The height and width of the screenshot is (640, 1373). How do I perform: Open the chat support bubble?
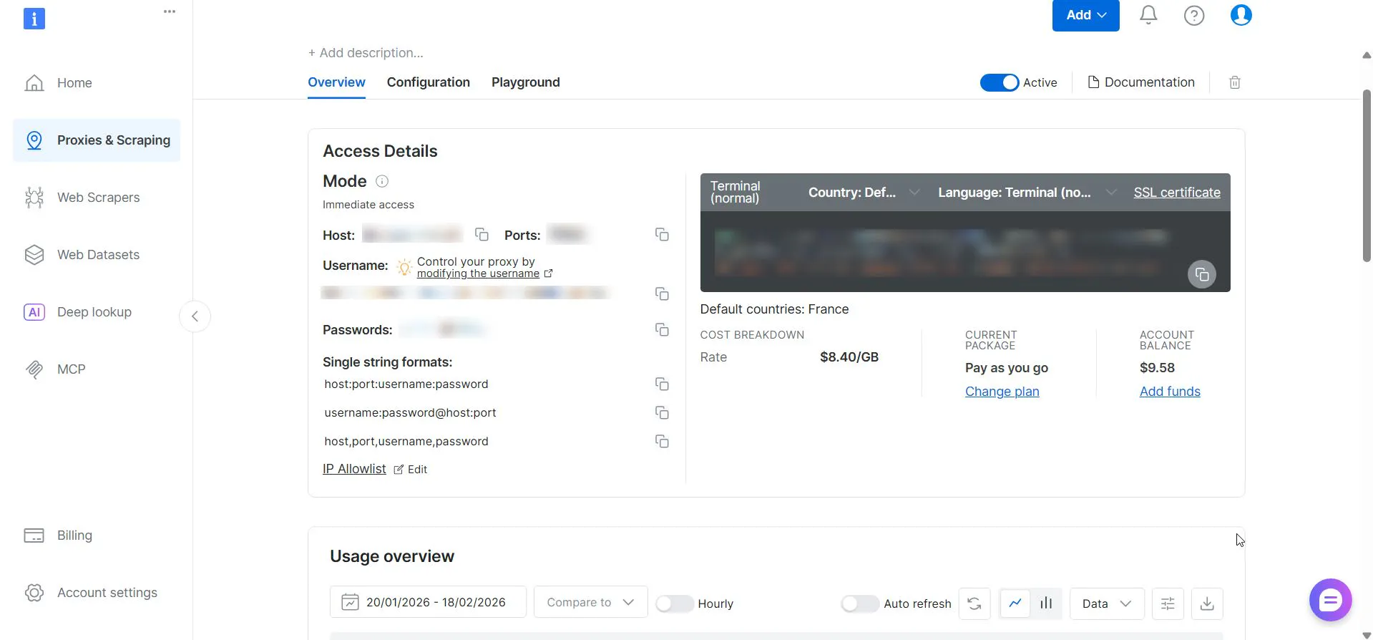pos(1330,600)
